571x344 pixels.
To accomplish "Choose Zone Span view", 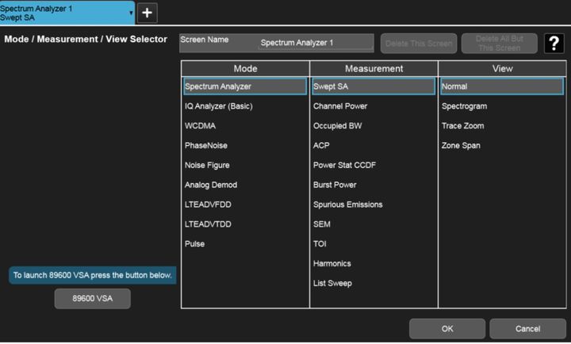I will point(461,146).
